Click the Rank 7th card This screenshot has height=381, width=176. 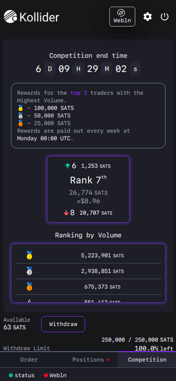click(88, 189)
